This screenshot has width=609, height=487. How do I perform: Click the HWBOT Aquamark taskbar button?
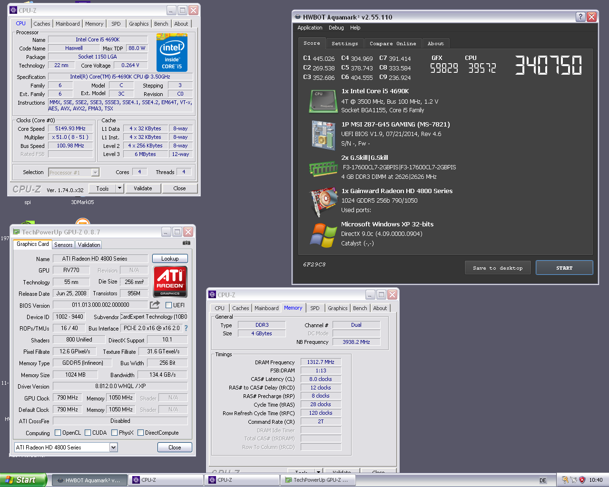(89, 480)
